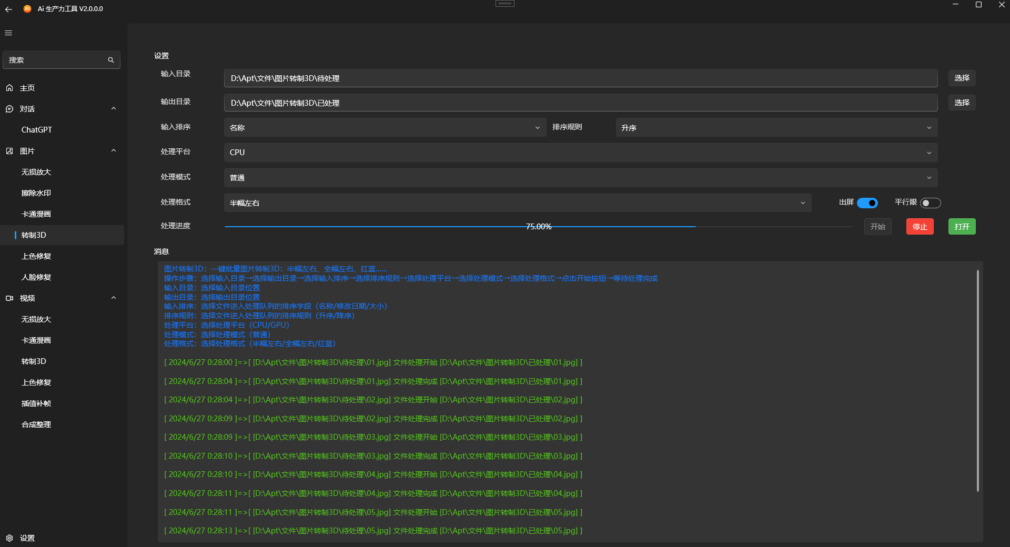Click the blue 处理平台：选择处理平台 (CPU/GPU) line
The width and height of the screenshot is (1010, 547).
227,325
